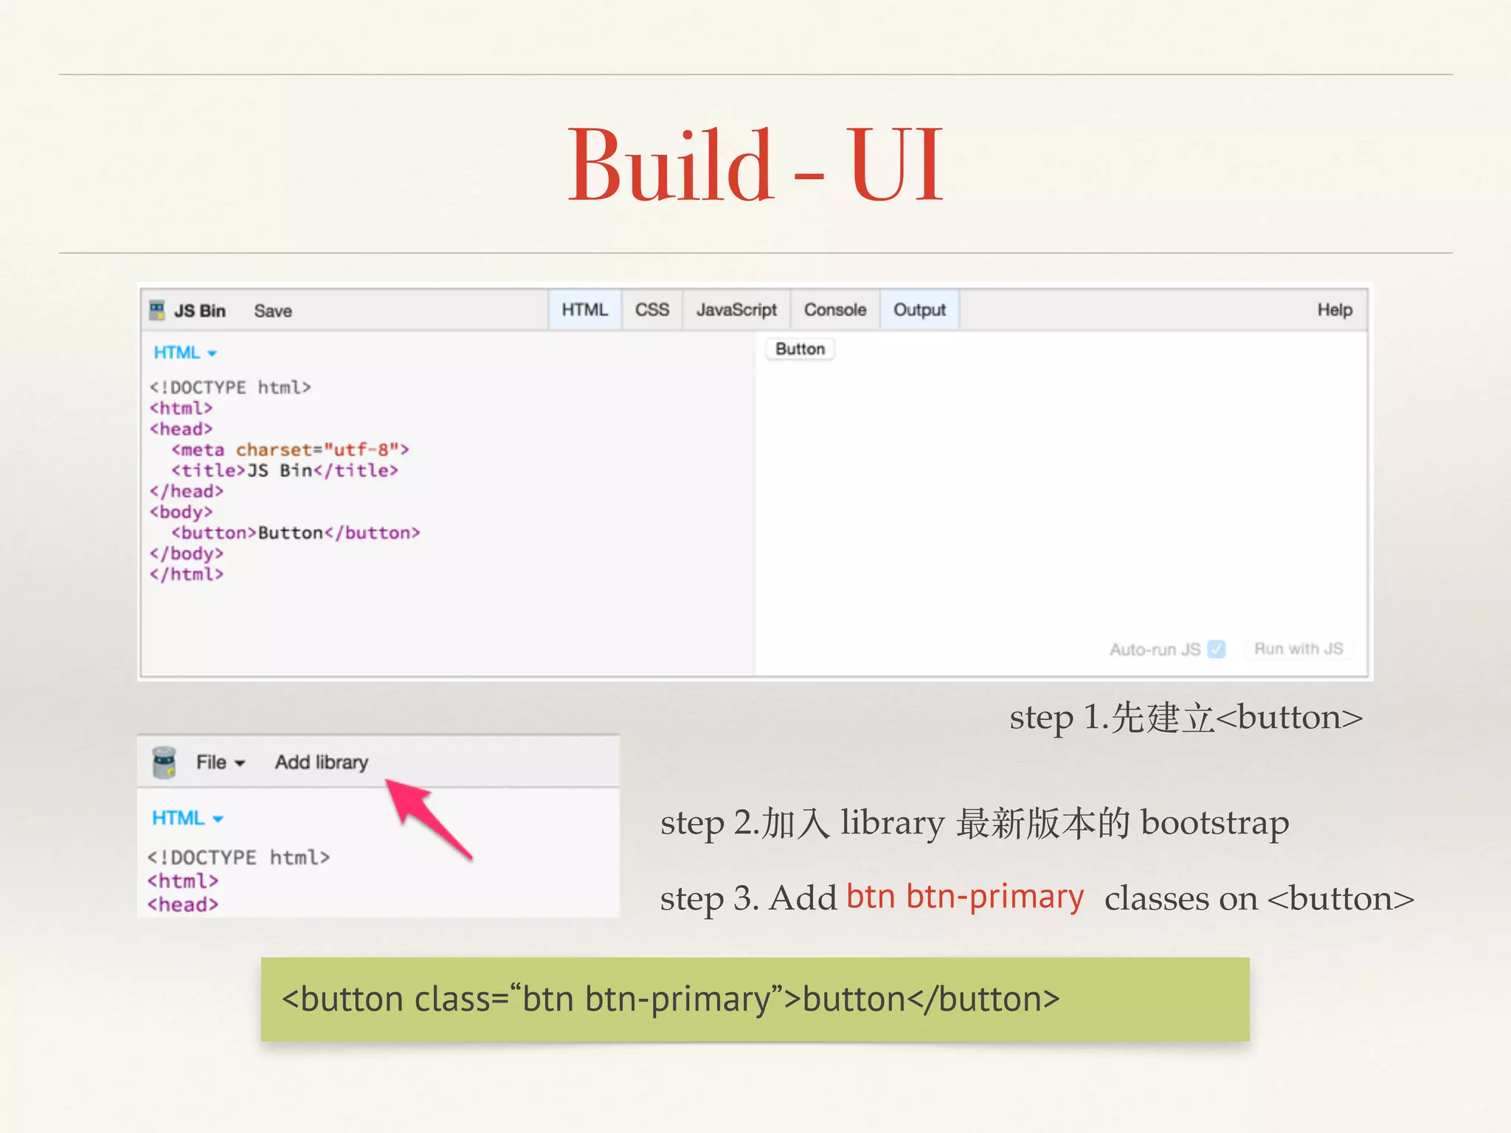Open the Help menu
The image size is (1511, 1133).
pos(1335,310)
